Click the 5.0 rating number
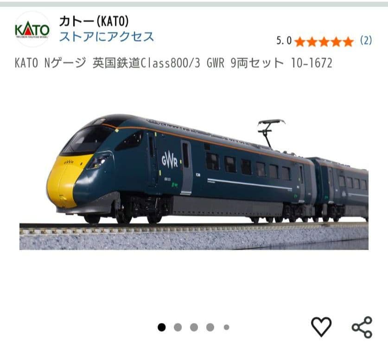 [x=284, y=41]
